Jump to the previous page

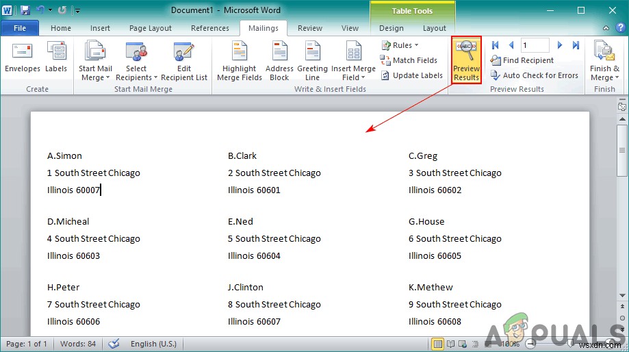point(622,307)
